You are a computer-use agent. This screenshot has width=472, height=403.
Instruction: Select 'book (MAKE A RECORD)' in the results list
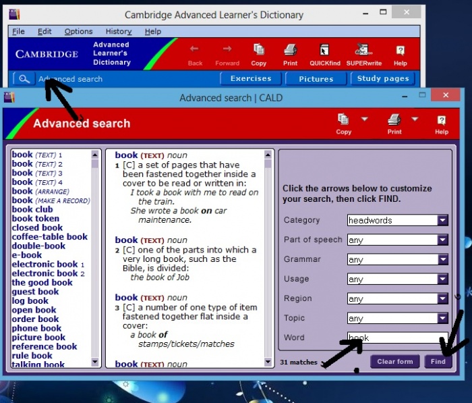tap(51, 200)
